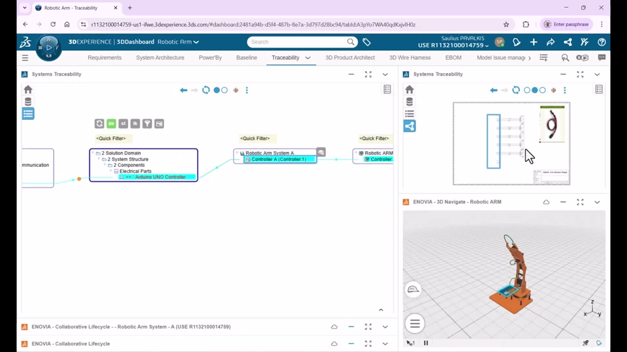The width and height of the screenshot is (627, 352).
Task: Click the plus add-content icon in top bar
Action: pyautogui.click(x=534, y=42)
